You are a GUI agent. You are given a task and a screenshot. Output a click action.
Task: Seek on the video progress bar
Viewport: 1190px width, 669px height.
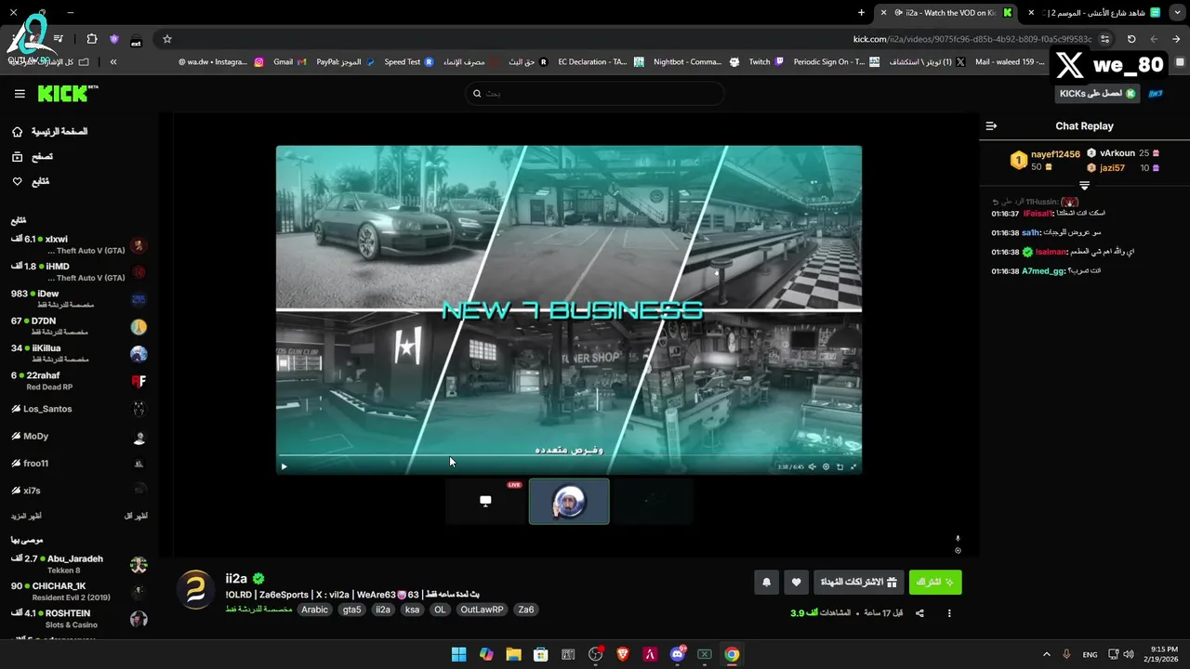tap(568, 456)
